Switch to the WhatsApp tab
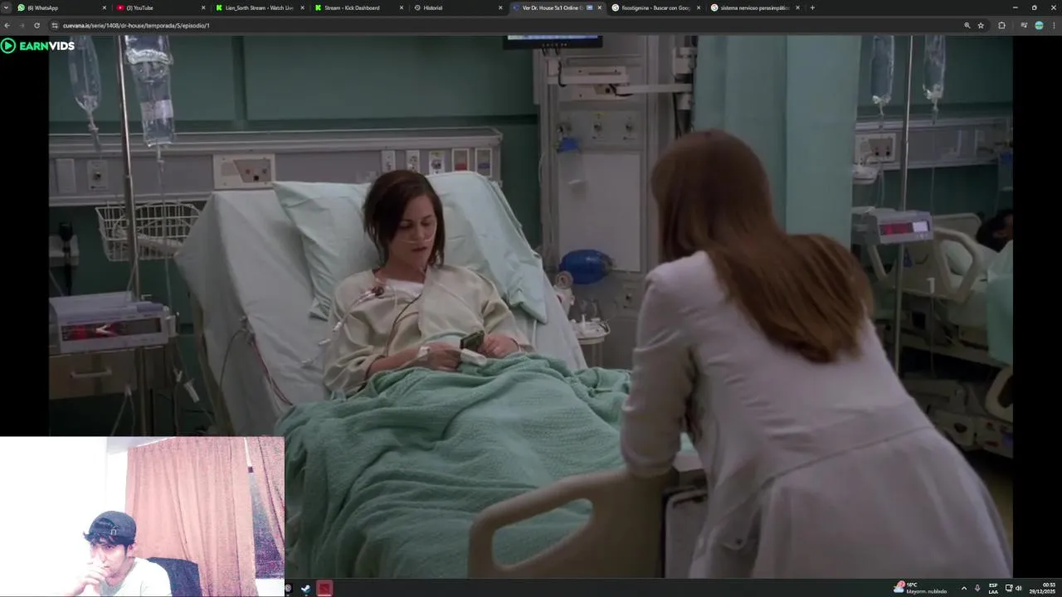Image resolution: width=1062 pixels, height=597 pixels. point(62,7)
